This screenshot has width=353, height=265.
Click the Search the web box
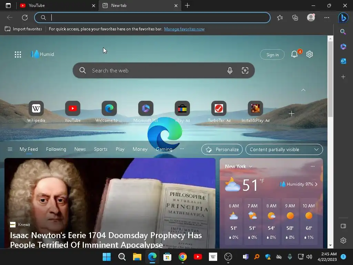(164, 70)
